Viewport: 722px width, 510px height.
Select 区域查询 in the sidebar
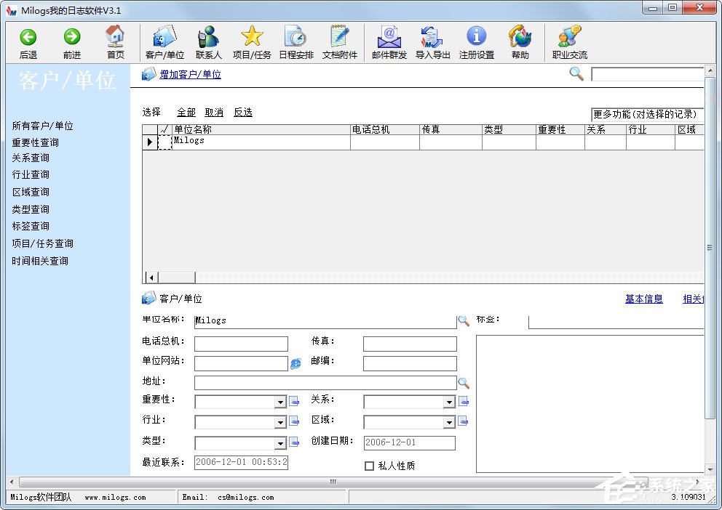tap(31, 192)
